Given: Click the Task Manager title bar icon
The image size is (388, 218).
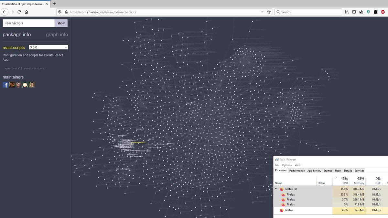Looking at the screenshot, I should (x=277, y=160).
